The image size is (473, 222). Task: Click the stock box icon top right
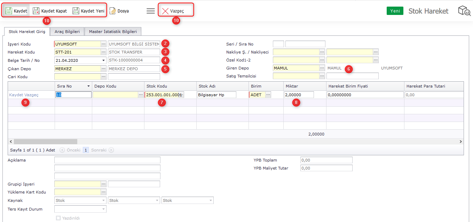click(464, 11)
